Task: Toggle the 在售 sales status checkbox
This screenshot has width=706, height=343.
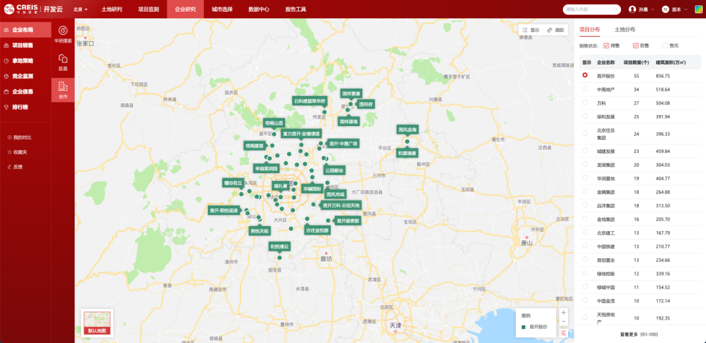Action: pos(635,46)
